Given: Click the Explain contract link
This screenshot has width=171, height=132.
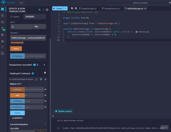Looking at the screenshot, I should pos(64,111).
